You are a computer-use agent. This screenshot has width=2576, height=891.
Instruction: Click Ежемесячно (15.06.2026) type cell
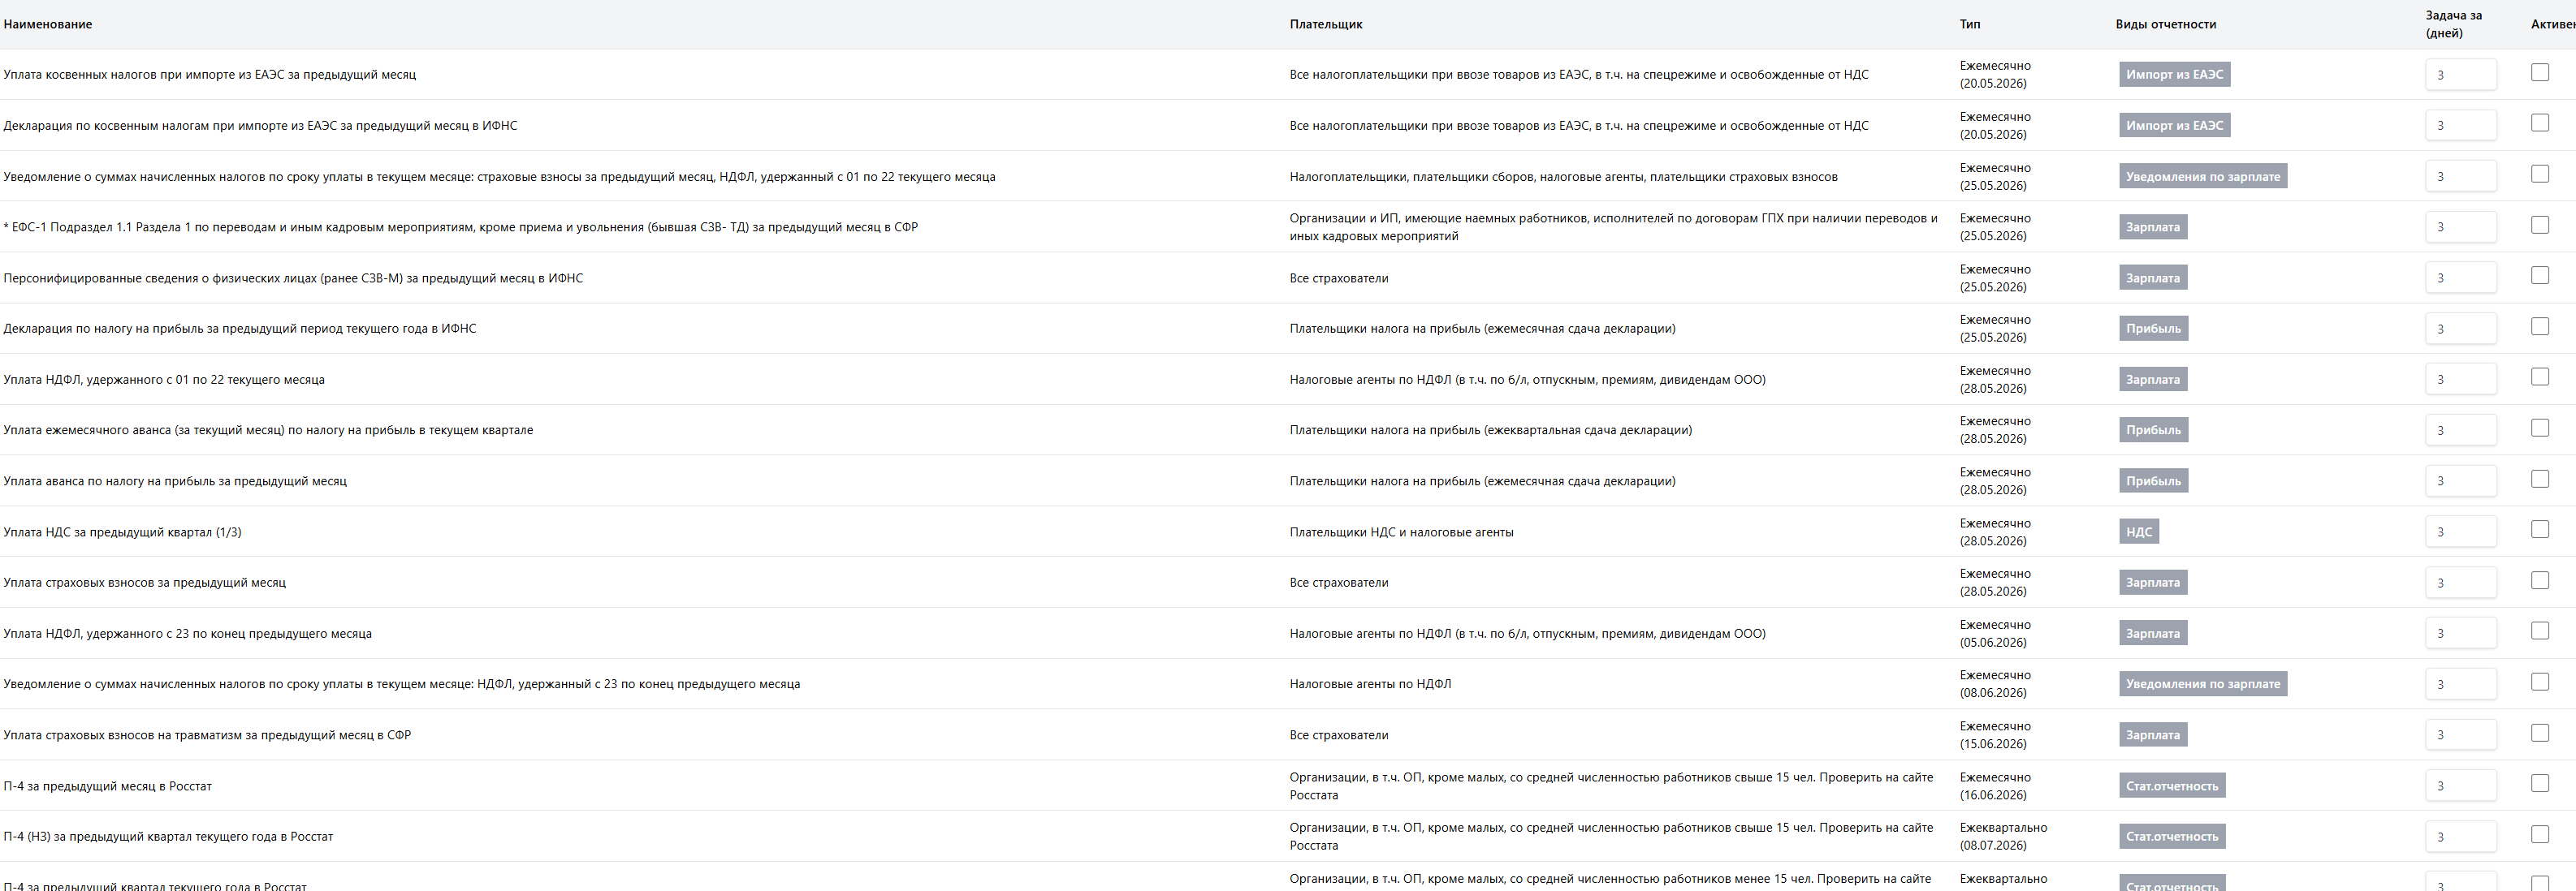(x=1995, y=735)
